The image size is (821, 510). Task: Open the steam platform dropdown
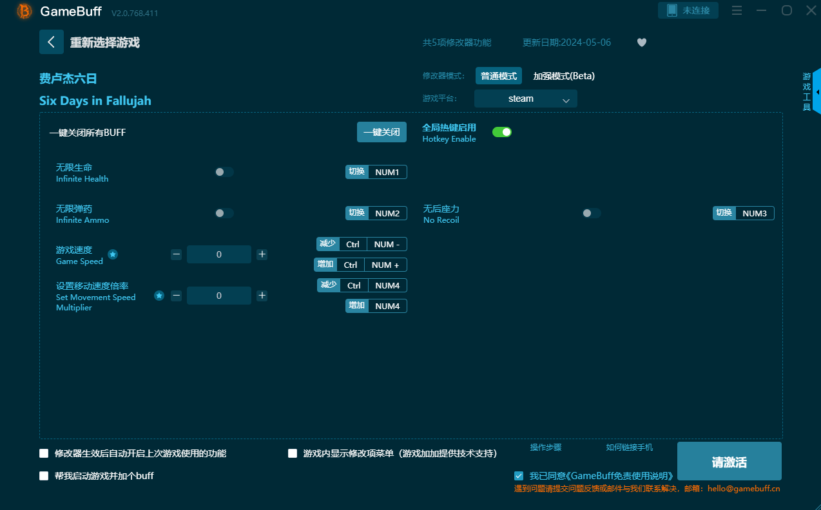tap(526, 99)
